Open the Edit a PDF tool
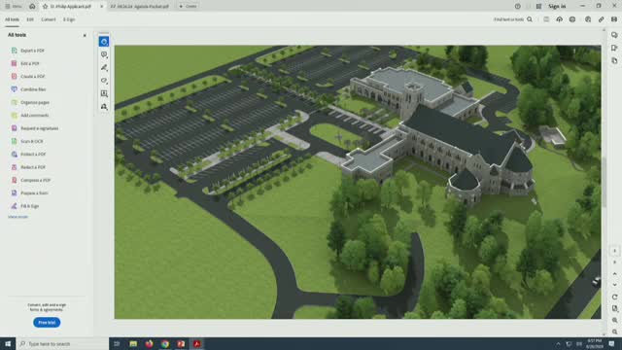 coord(25,63)
